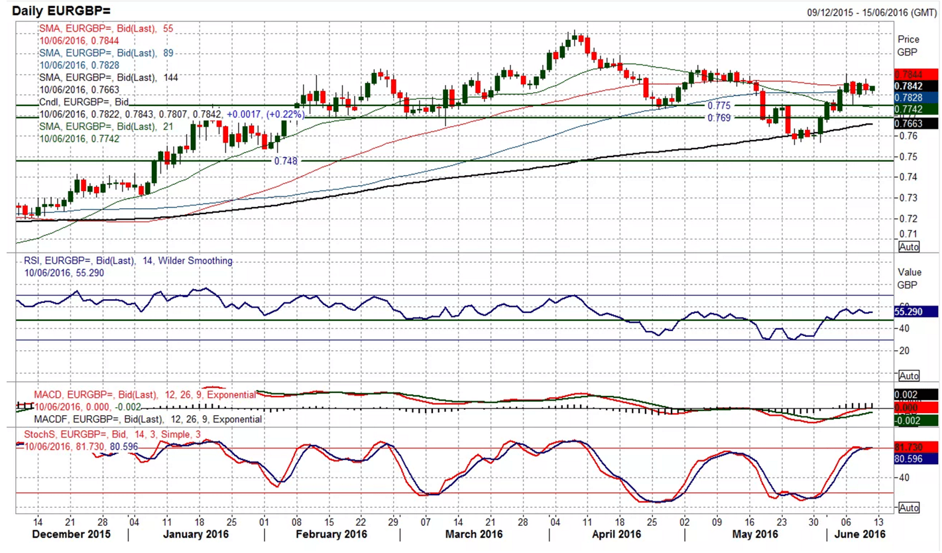Enable Auto scale in the Stochastic panel
Screen dimensions: 942x553
coord(909,507)
